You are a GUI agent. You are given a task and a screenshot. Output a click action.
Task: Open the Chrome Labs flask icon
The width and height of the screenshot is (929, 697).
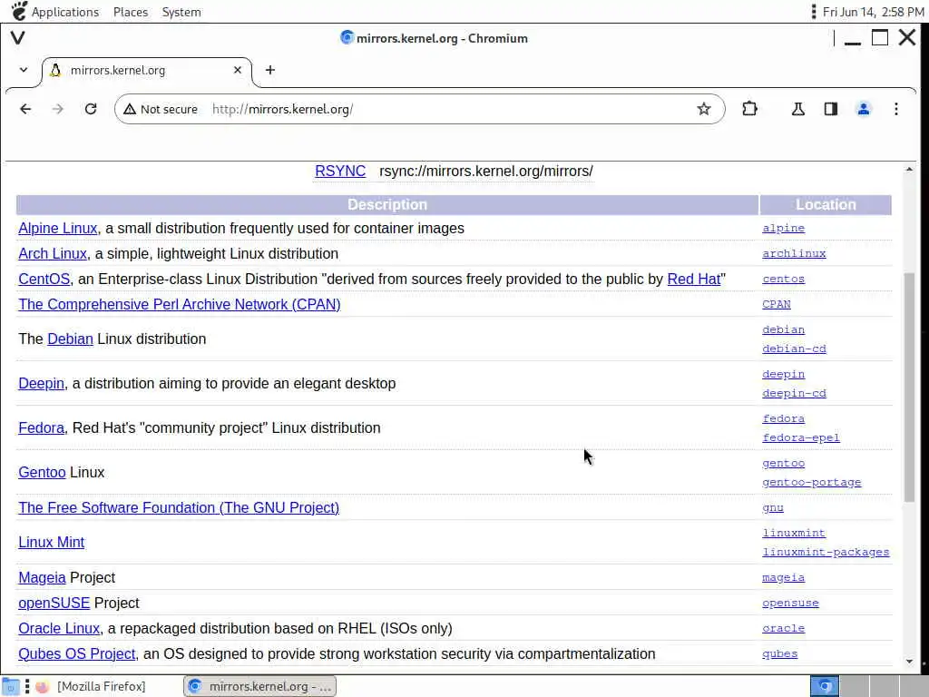click(x=798, y=109)
